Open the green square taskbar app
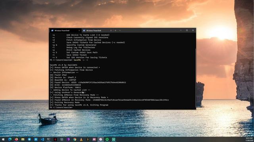The width and height of the screenshot is (254, 142). (x=114, y=139)
